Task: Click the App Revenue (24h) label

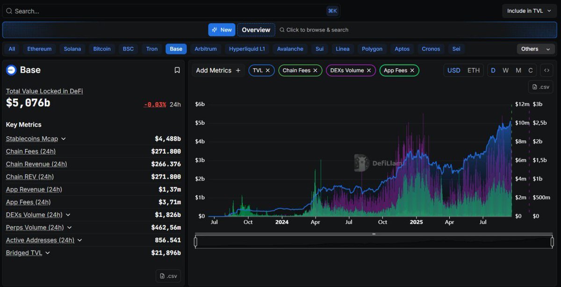Action: point(34,189)
